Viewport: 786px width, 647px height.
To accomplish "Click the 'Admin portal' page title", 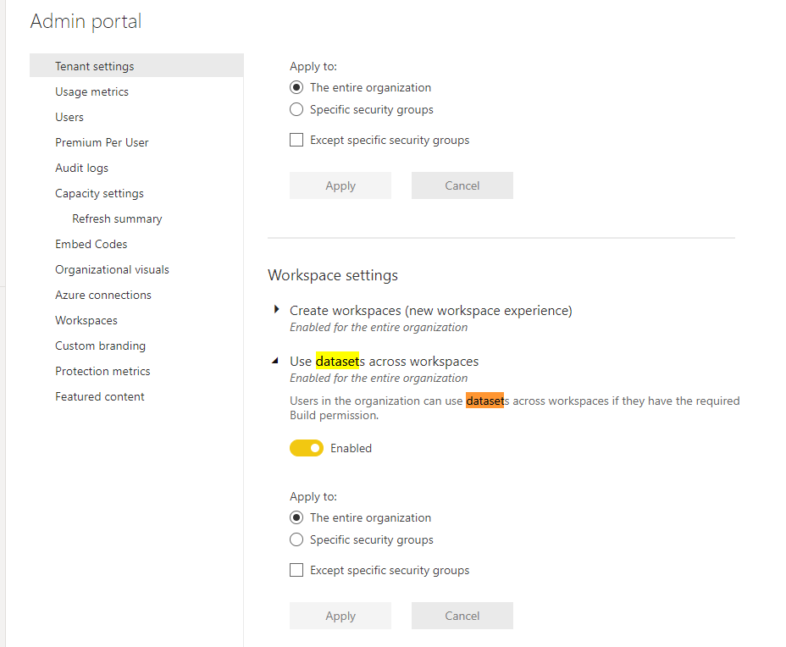I will [x=86, y=21].
